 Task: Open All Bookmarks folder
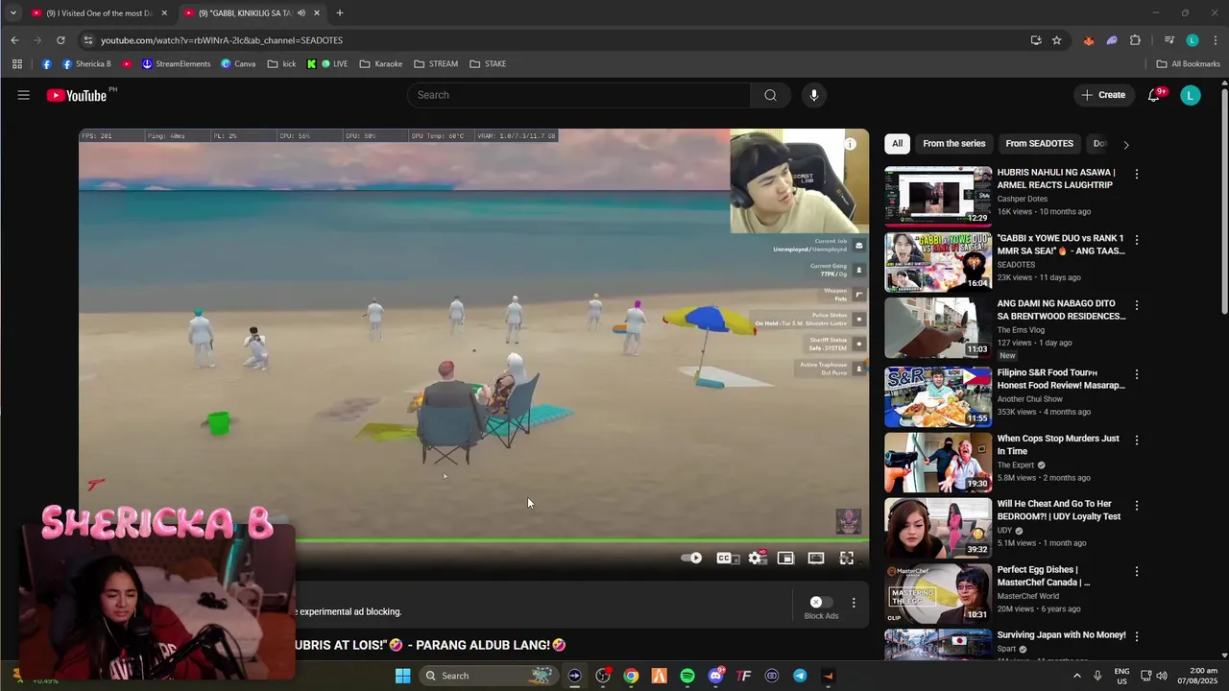click(x=1188, y=64)
